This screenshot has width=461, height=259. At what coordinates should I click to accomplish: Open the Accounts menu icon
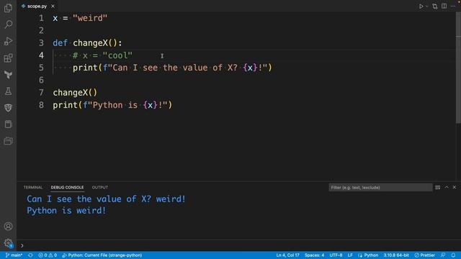(x=8, y=227)
